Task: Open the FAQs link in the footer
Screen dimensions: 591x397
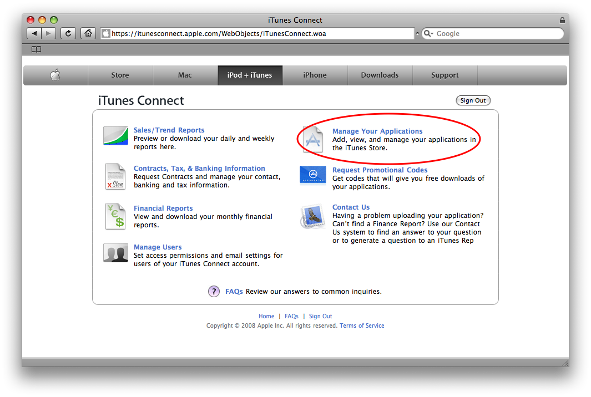Action: 291,317
